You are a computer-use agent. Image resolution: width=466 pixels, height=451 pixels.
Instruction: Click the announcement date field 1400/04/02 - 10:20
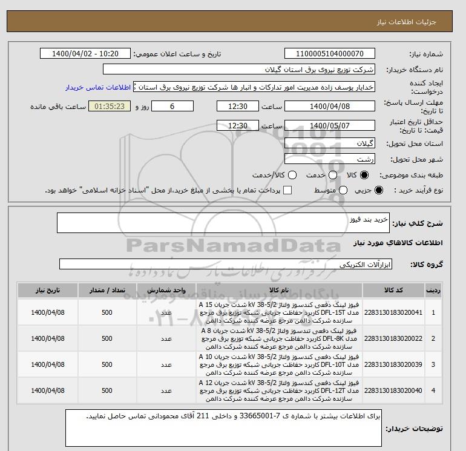85,53
